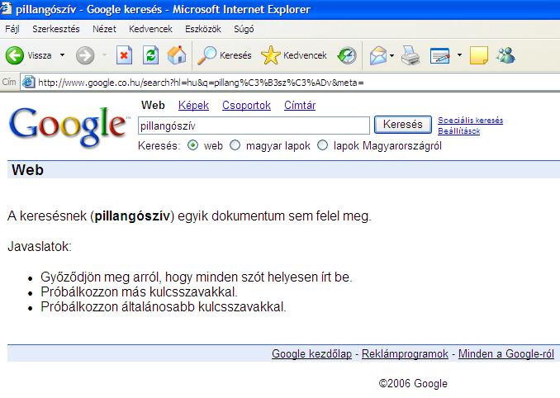Select the web radio button
The image size is (560, 398).
tap(192, 145)
